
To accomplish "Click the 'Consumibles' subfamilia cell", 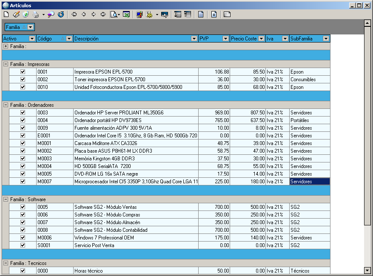I will coord(310,79).
